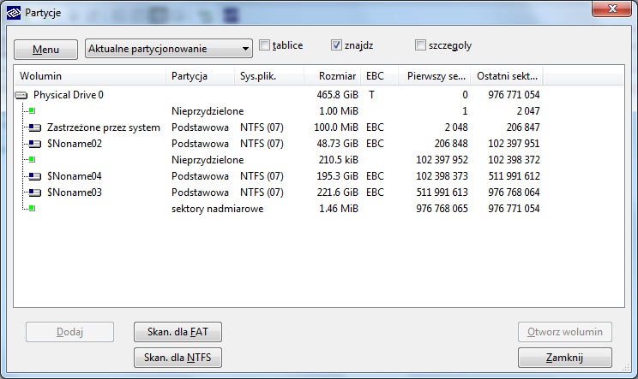Click last sector value 976 768 064
The height and width of the screenshot is (379, 638).
click(514, 192)
